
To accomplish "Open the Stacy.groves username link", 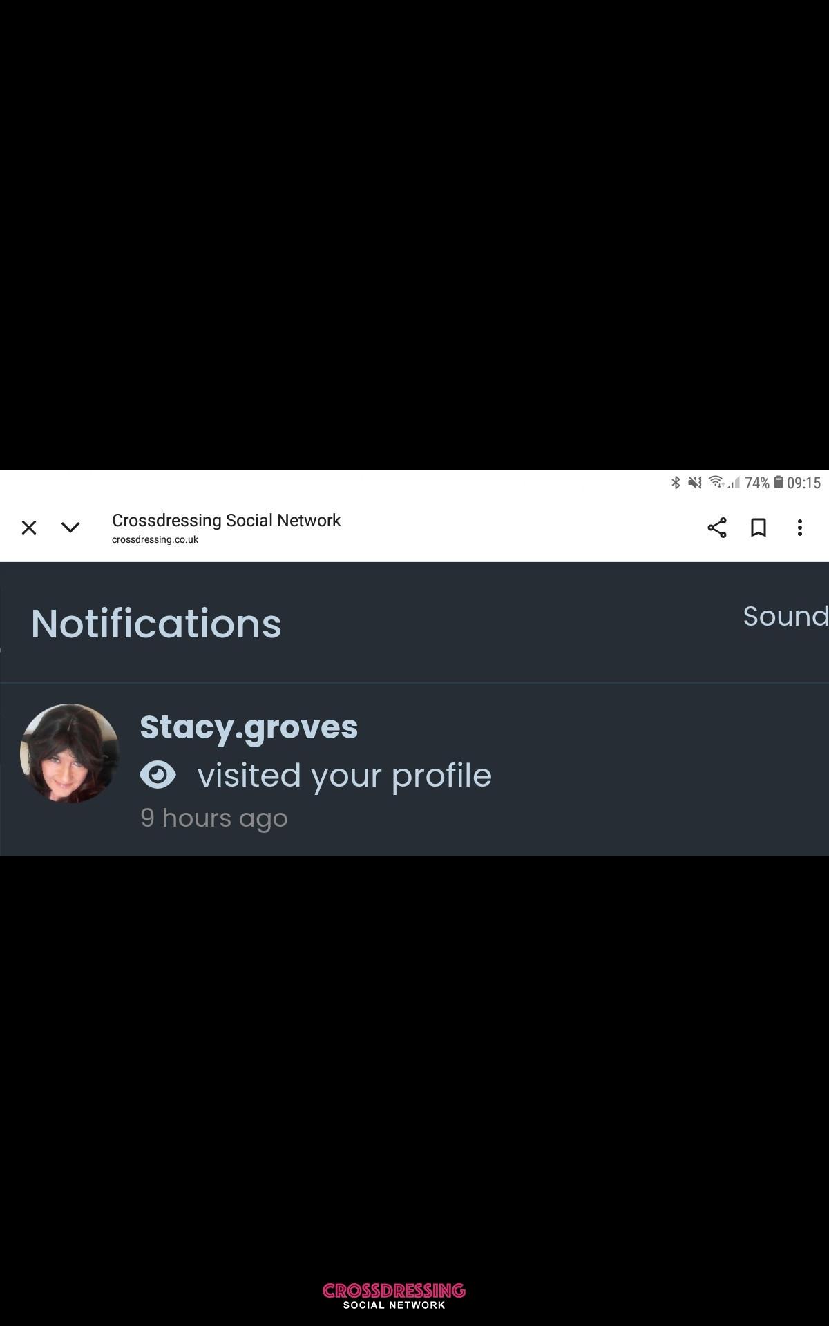I will [x=249, y=727].
